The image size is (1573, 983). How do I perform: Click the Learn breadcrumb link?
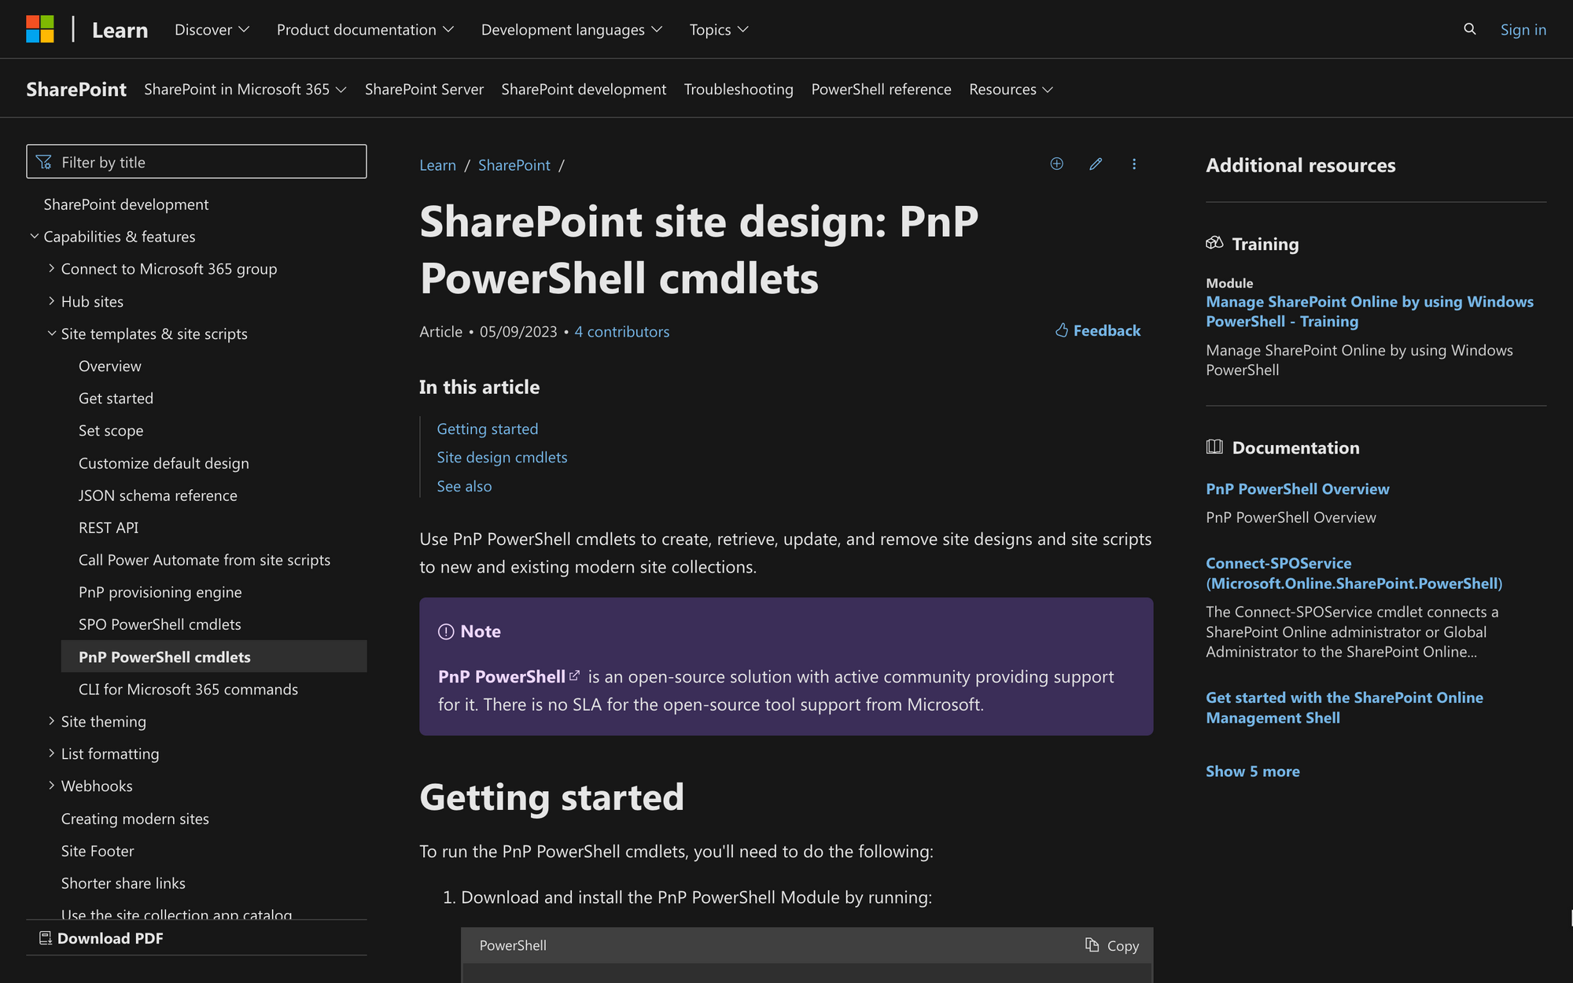[x=437, y=165]
